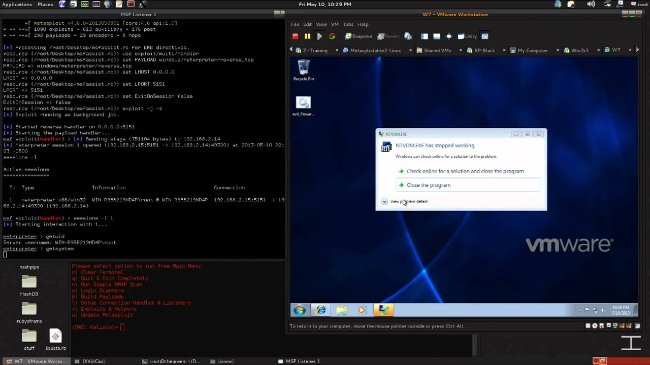Open the HashDB folder on the desktop
The width and height of the screenshot is (650, 365).
[29, 285]
